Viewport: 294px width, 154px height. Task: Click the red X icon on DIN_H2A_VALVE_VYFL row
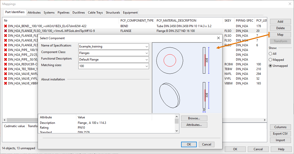[6, 79]
